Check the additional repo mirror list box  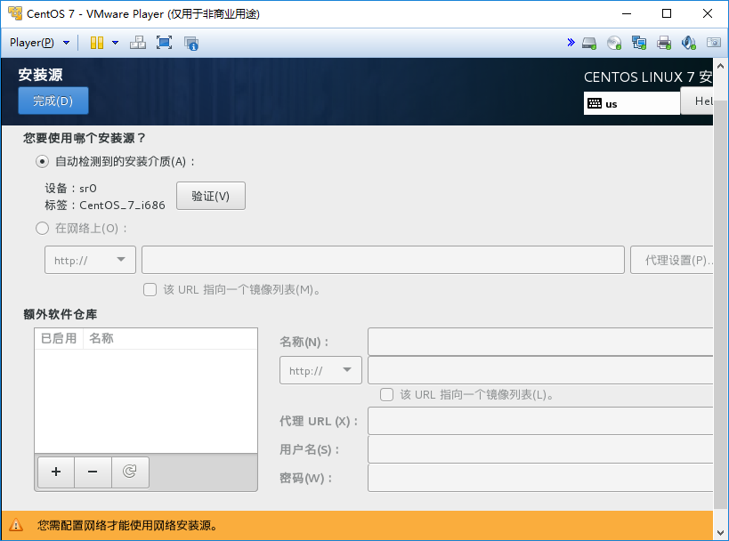click(386, 395)
